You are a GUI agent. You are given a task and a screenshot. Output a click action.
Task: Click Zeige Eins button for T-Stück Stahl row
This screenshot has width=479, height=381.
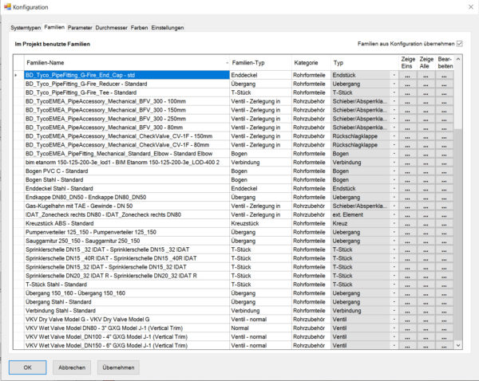(407, 285)
